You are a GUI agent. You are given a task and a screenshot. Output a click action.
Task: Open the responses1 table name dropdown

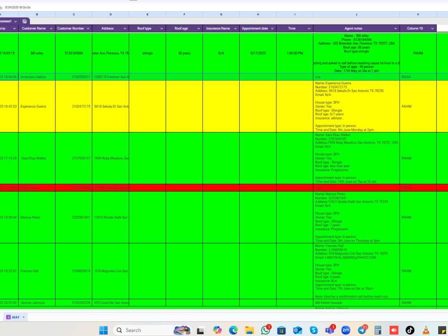point(15,22)
